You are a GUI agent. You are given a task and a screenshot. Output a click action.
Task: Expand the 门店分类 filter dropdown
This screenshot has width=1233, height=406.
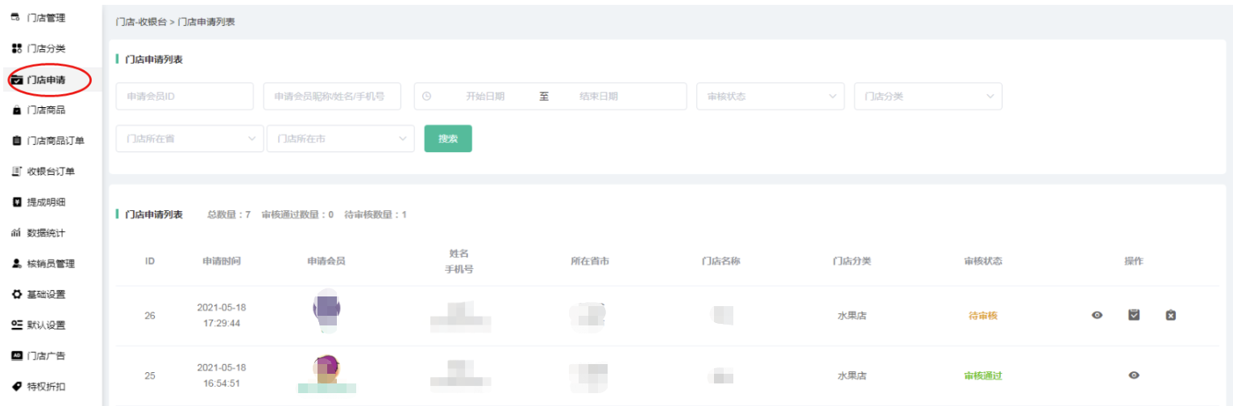pyautogui.click(x=928, y=96)
